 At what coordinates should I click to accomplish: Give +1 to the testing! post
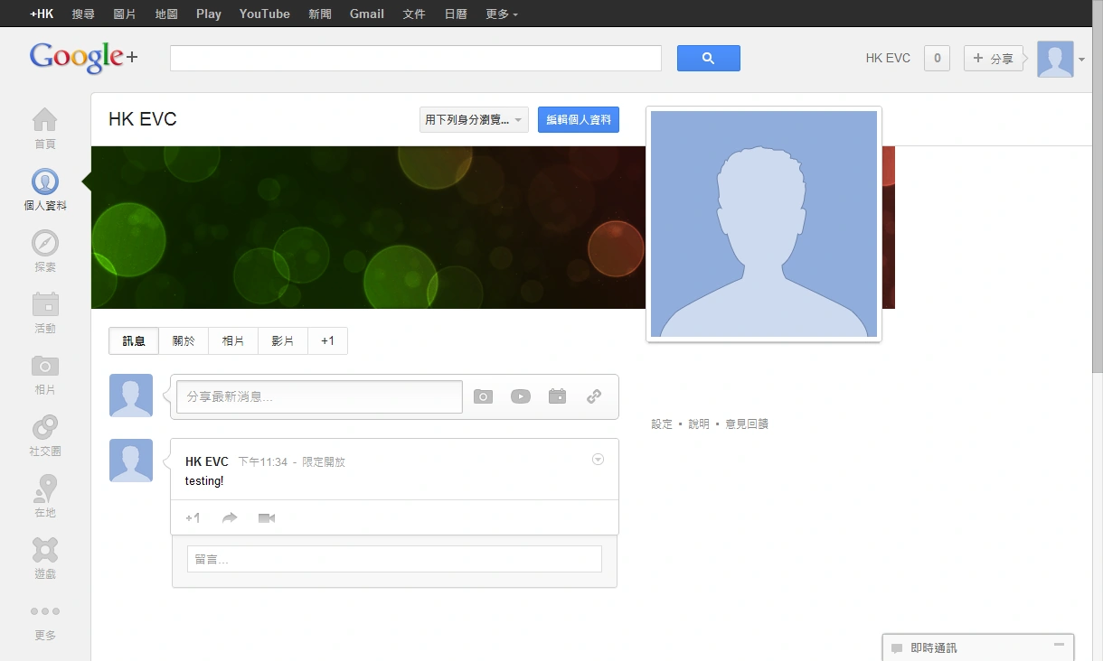coord(193,518)
